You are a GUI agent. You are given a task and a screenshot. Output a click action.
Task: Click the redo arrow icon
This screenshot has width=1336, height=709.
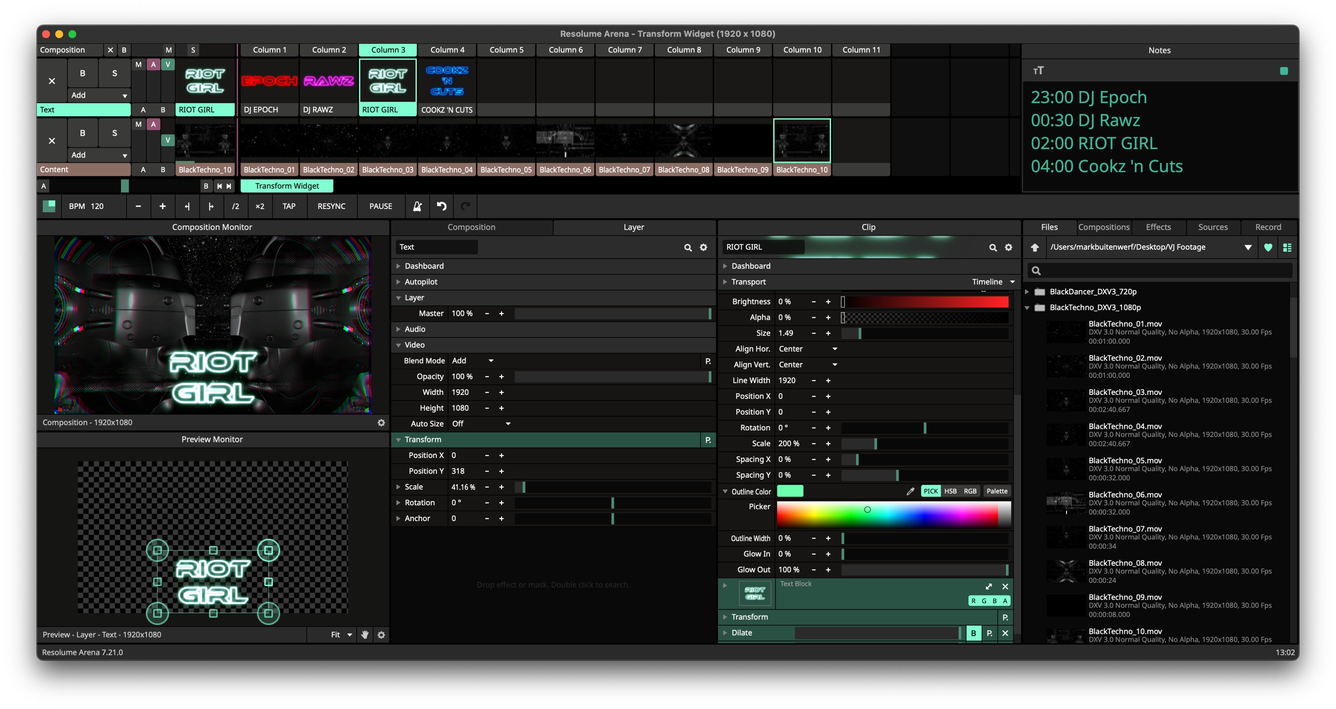pos(466,206)
